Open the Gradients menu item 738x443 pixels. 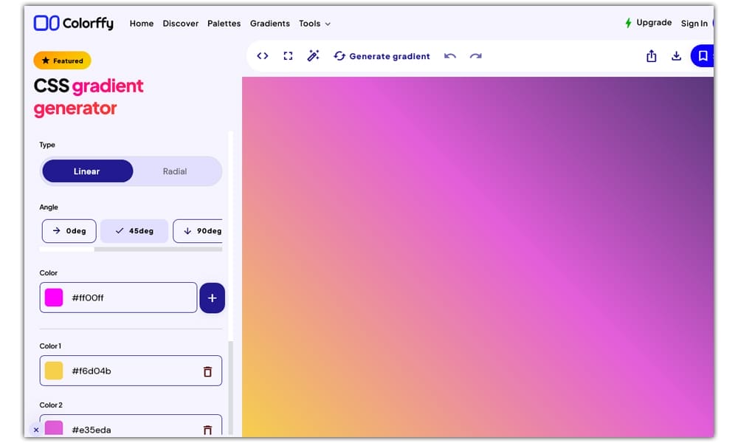click(269, 23)
